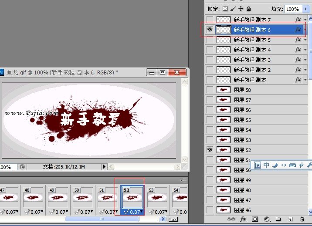Toggle IME punctuation icon
This screenshot has height=226, width=312.
284,165
